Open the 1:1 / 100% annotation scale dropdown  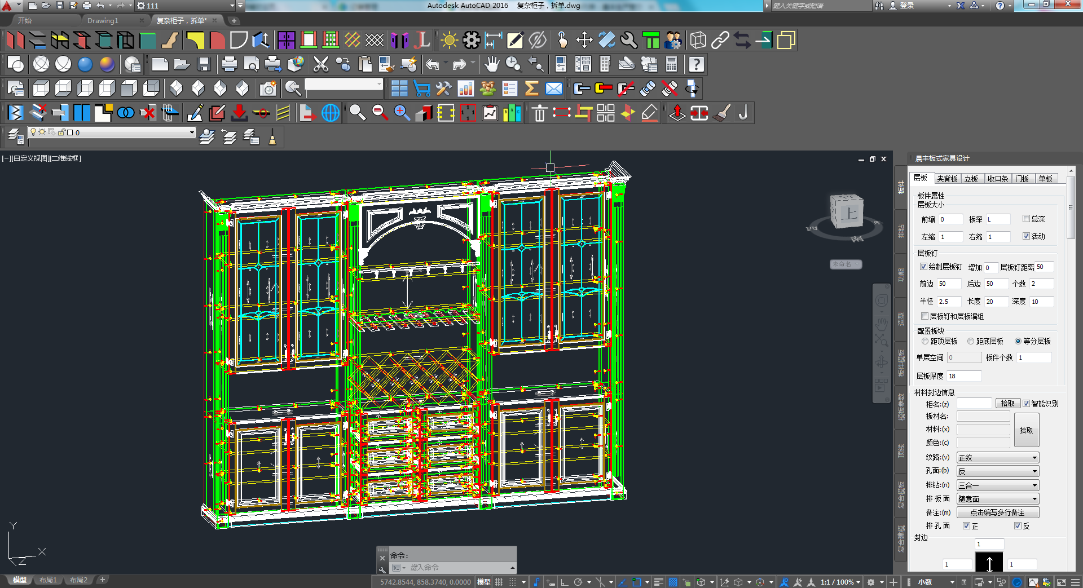click(840, 582)
